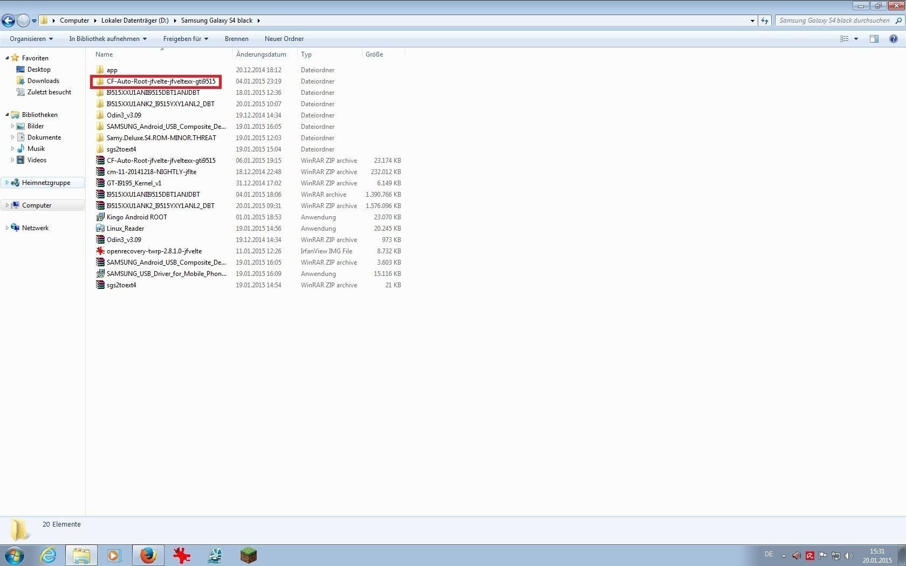This screenshot has width=906, height=566.
Task: Select Desktop in Favoriten
Action: (39, 70)
